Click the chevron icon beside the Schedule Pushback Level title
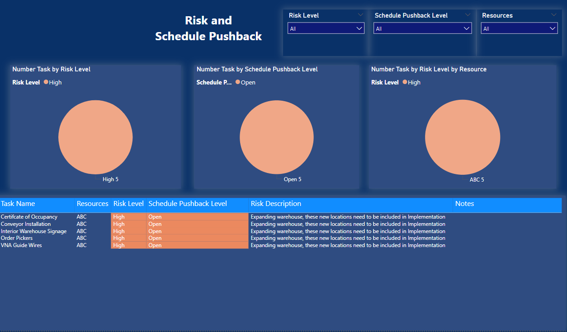The image size is (567, 332). pos(468,15)
